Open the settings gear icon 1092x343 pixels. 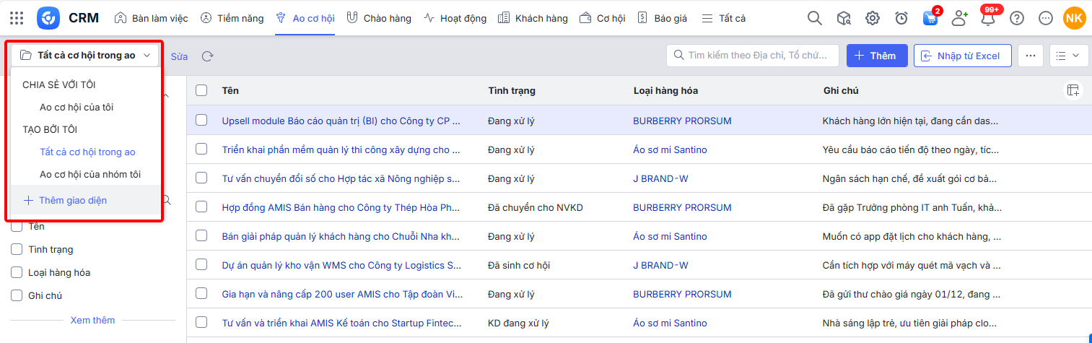(x=873, y=18)
